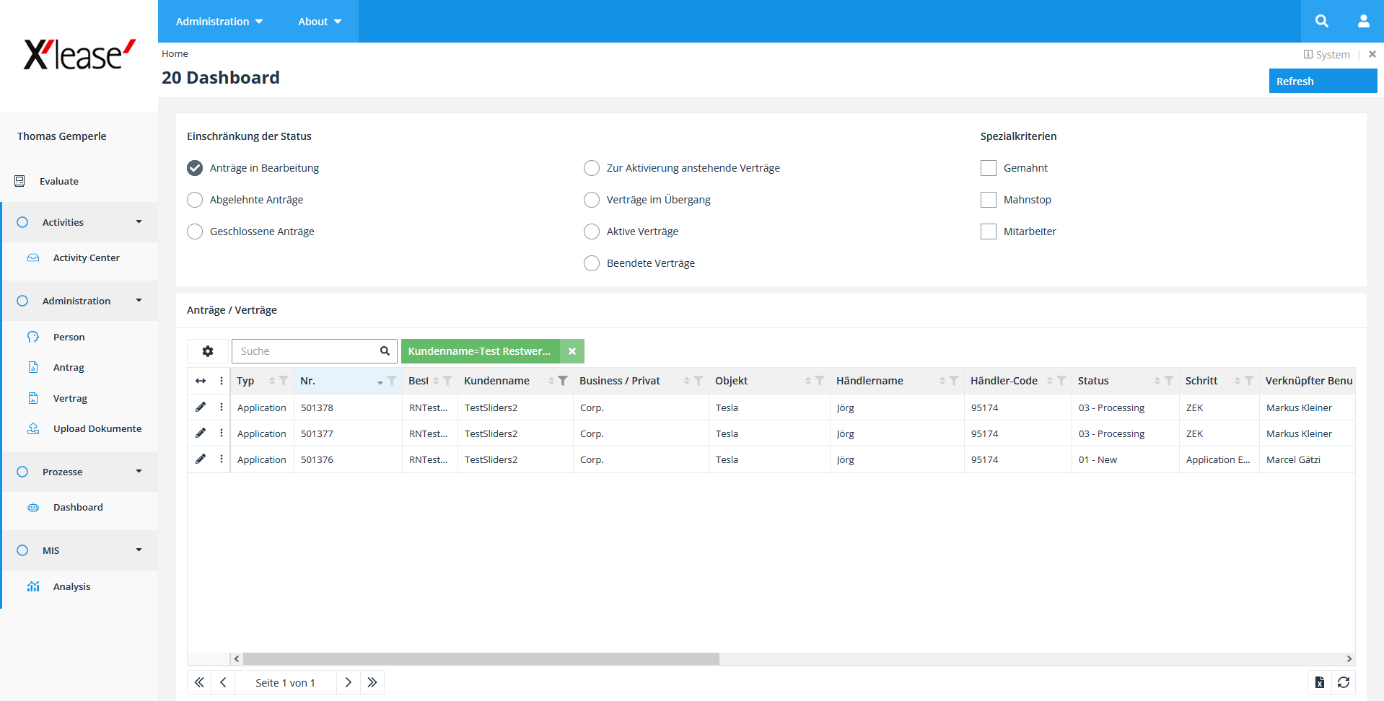Collapse the MIS sidebar group
Screen dimensions: 1384x701
click(139, 550)
